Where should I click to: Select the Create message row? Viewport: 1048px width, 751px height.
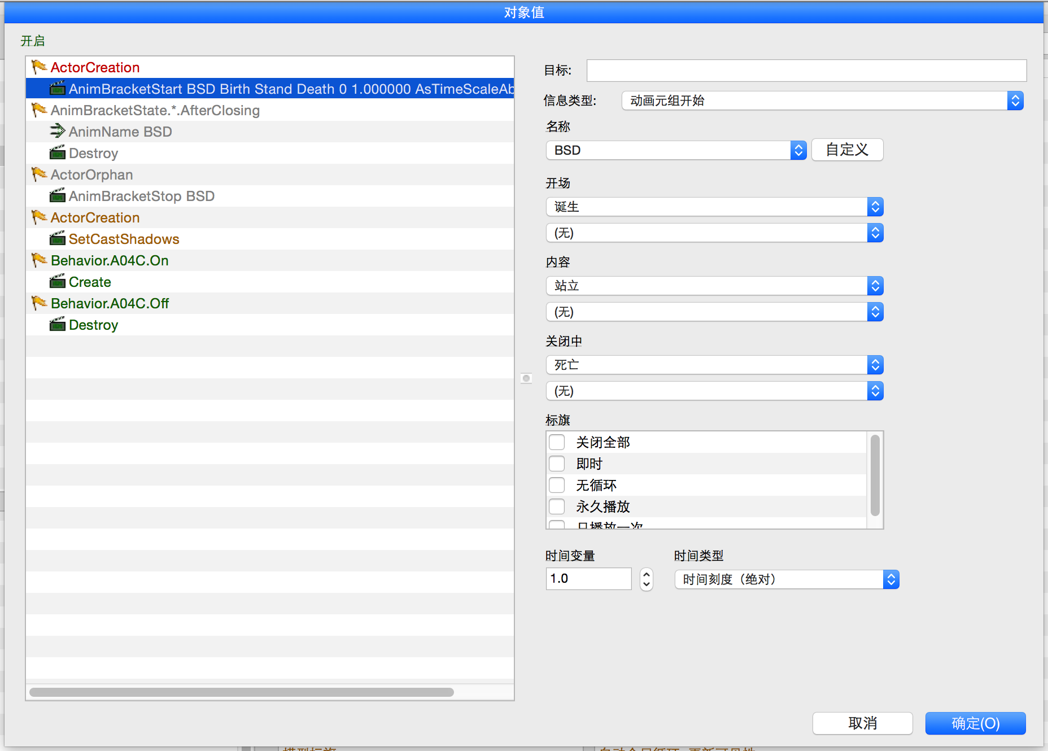[x=270, y=282]
